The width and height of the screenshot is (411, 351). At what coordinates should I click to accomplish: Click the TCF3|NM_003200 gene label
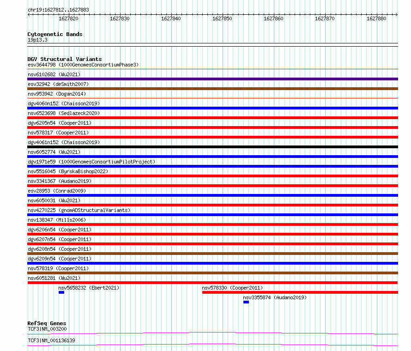coord(47,329)
